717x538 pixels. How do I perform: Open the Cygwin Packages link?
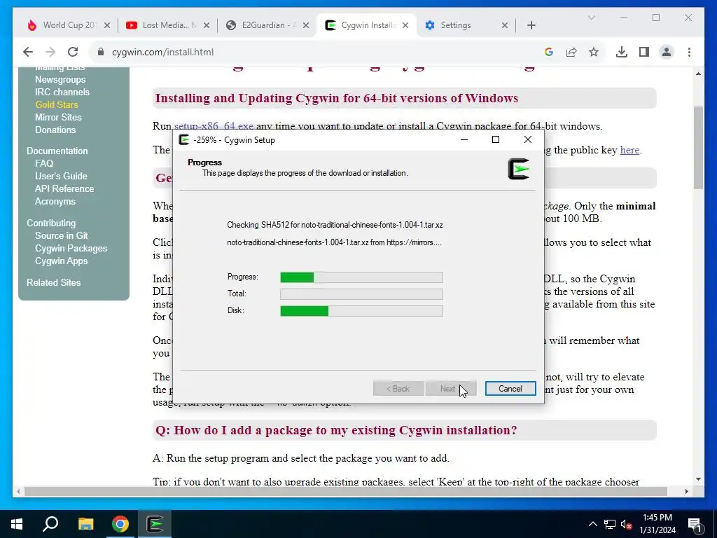pyautogui.click(x=71, y=249)
